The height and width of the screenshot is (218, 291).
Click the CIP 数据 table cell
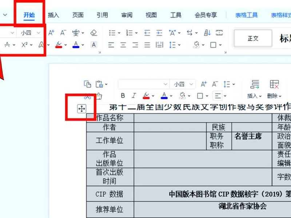110,194
